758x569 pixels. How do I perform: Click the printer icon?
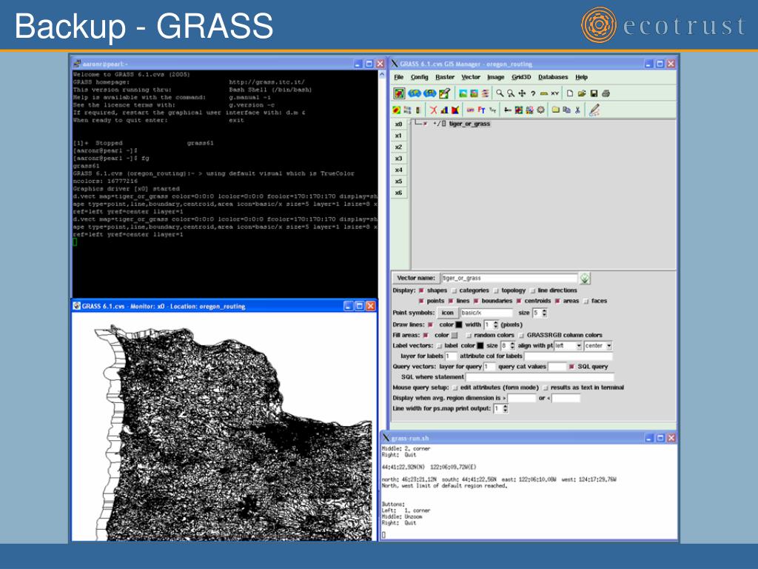[606, 93]
